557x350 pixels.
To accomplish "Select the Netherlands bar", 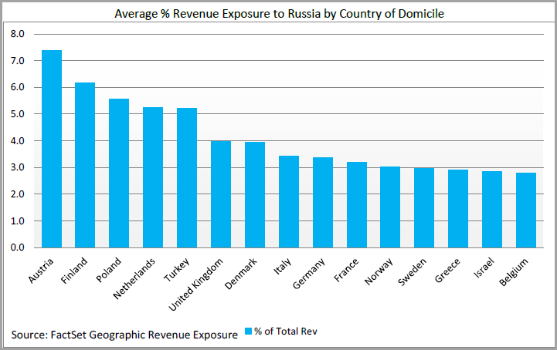I will (153, 177).
